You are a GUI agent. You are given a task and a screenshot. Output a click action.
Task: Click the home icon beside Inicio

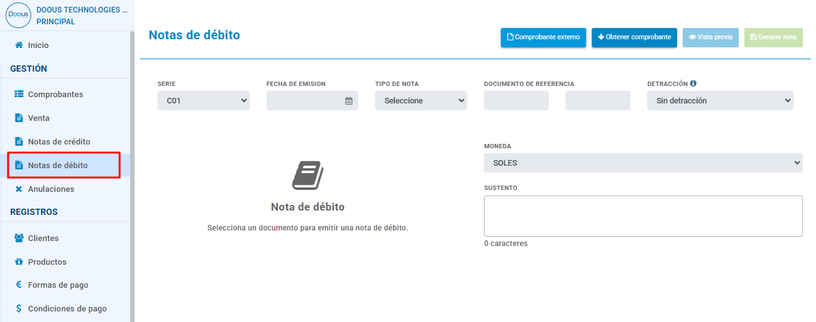coord(19,45)
